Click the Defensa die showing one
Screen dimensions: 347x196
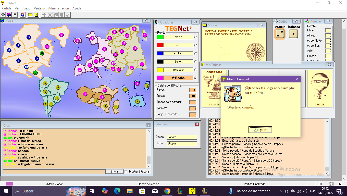[x=293, y=34]
